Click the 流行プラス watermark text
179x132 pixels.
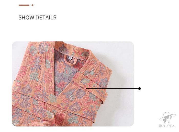tap(167, 126)
